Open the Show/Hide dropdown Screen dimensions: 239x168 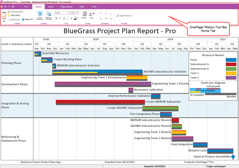click(x=14, y=15)
